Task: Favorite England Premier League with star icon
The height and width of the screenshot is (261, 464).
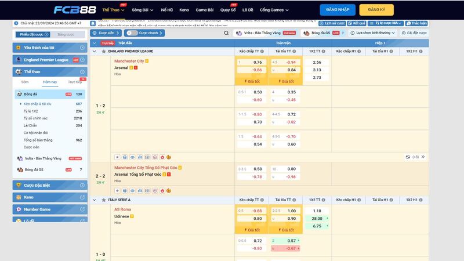Action: (x=104, y=52)
